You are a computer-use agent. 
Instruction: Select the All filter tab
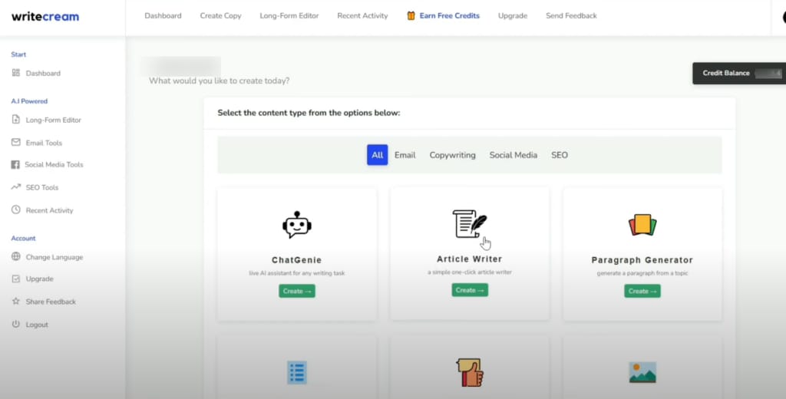point(378,155)
